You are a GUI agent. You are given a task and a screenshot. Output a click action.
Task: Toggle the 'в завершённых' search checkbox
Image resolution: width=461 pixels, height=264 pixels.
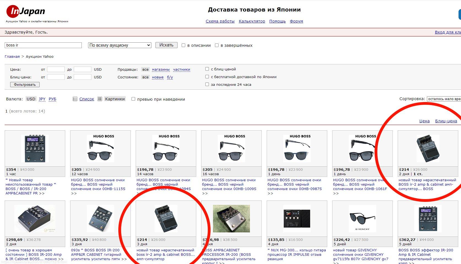pyautogui.click(x=217, y=45)
